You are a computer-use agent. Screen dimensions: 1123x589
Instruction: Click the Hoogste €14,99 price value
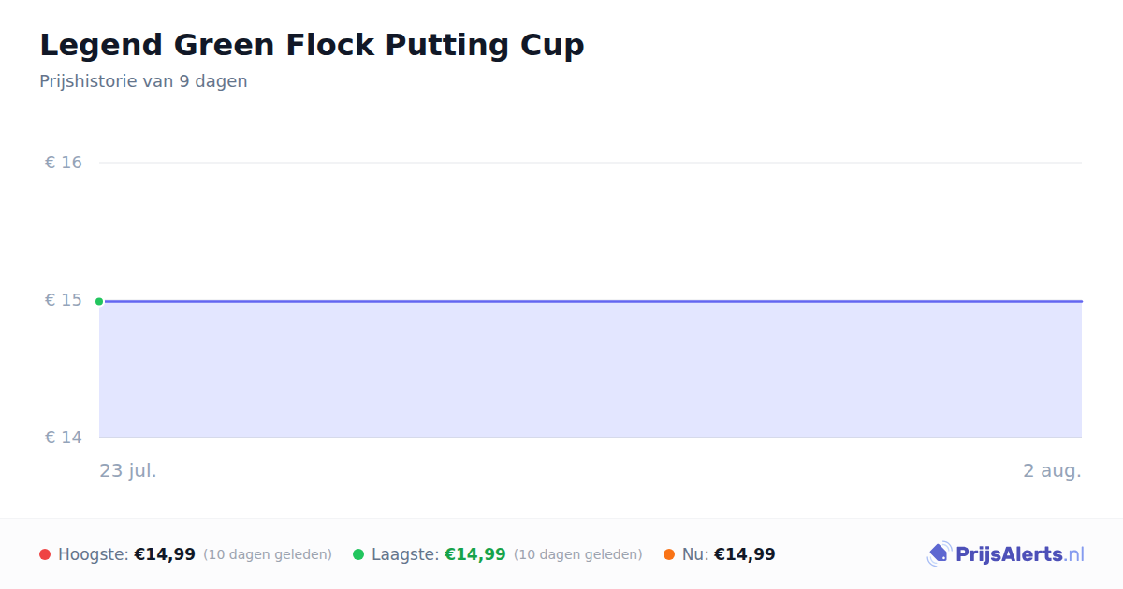(x=165, y=554)
